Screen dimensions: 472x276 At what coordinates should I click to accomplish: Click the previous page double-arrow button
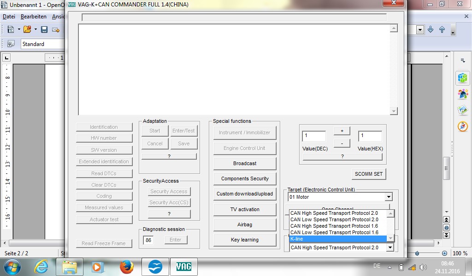point(447,220)
